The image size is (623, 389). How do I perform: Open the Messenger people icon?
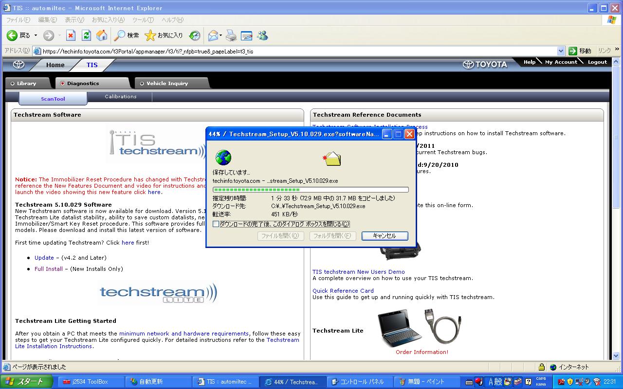coord(262,35)
